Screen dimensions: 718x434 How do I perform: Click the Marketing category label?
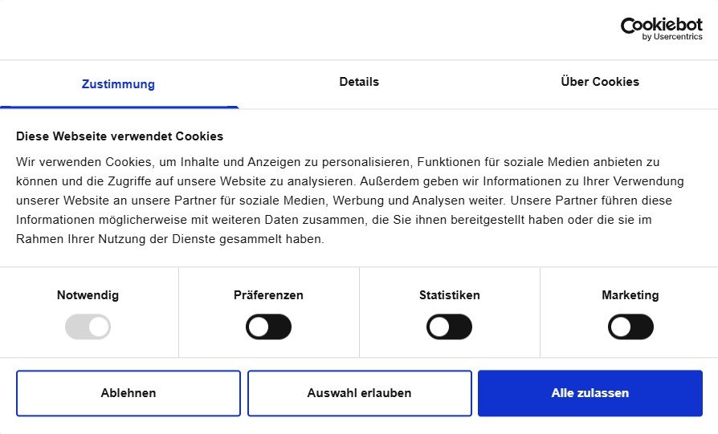click(x=630, y=295)
